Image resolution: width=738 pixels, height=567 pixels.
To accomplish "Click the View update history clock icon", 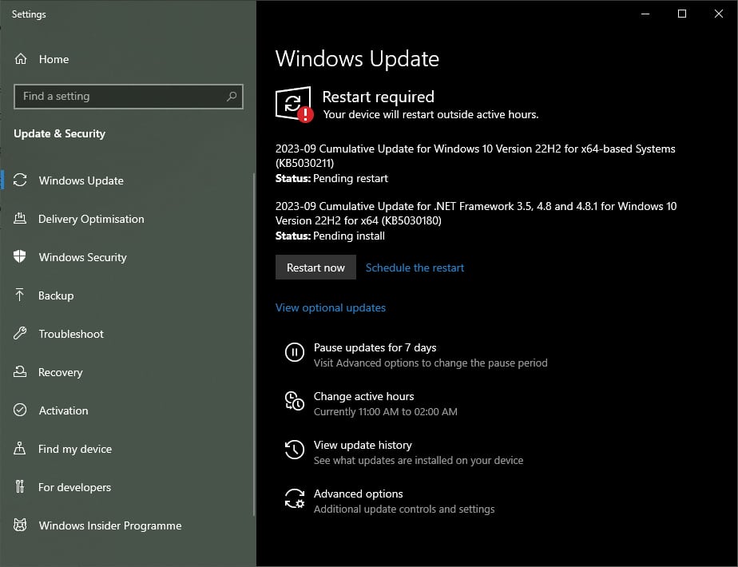I will click(295, 450).
